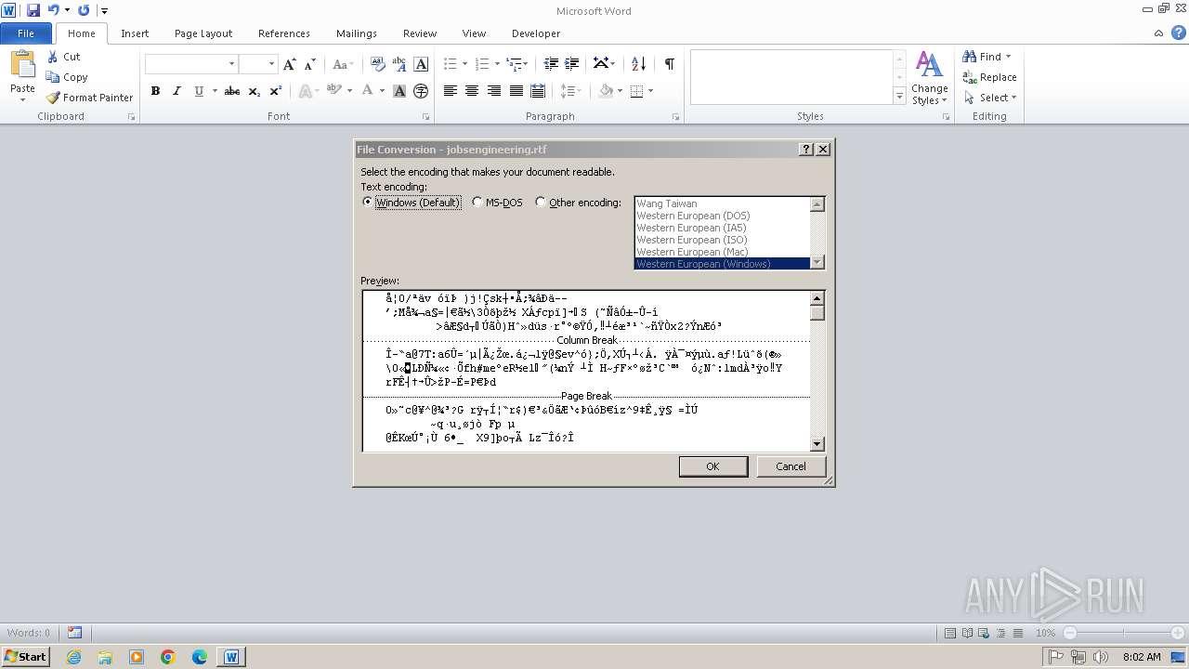Open the dialog Help question mark button

click(x=805, y=150)
